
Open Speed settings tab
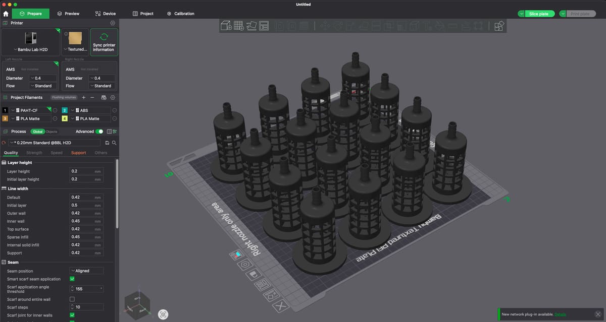pos(57,153)
